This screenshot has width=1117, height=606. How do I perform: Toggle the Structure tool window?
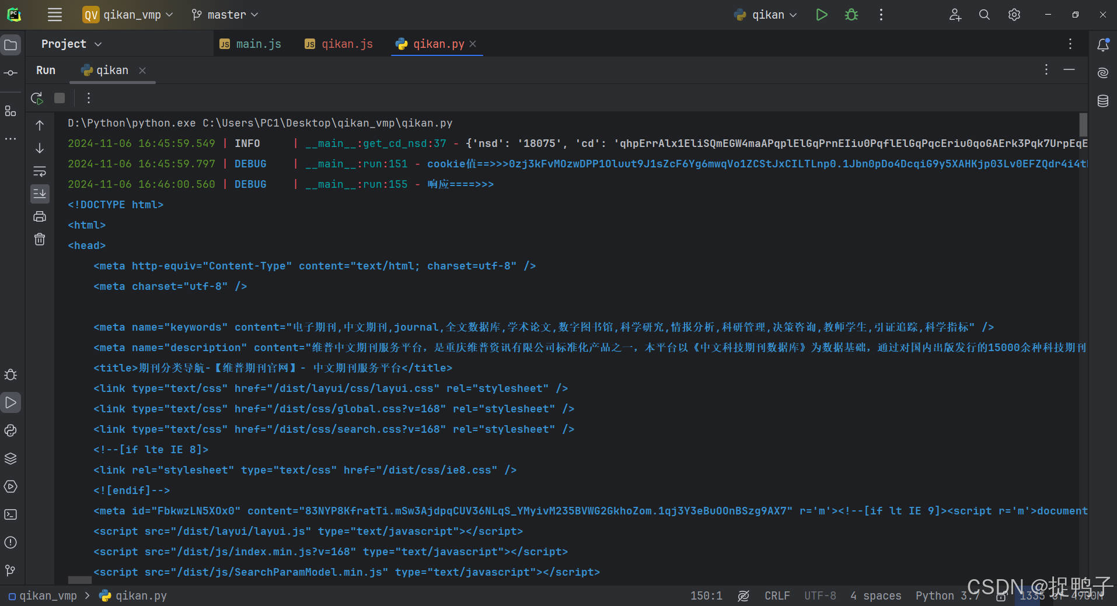pos(11,111)
